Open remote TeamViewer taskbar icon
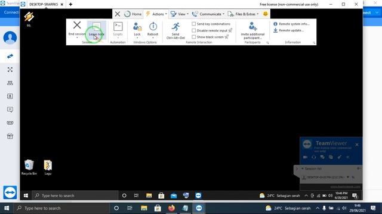Viewport: 382px width, 214px height. (x=198, y=196)
